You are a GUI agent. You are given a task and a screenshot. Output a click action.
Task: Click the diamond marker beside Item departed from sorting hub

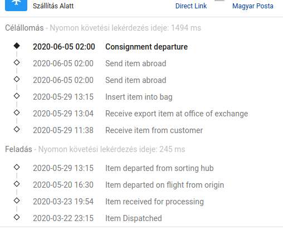coord(17,167)
